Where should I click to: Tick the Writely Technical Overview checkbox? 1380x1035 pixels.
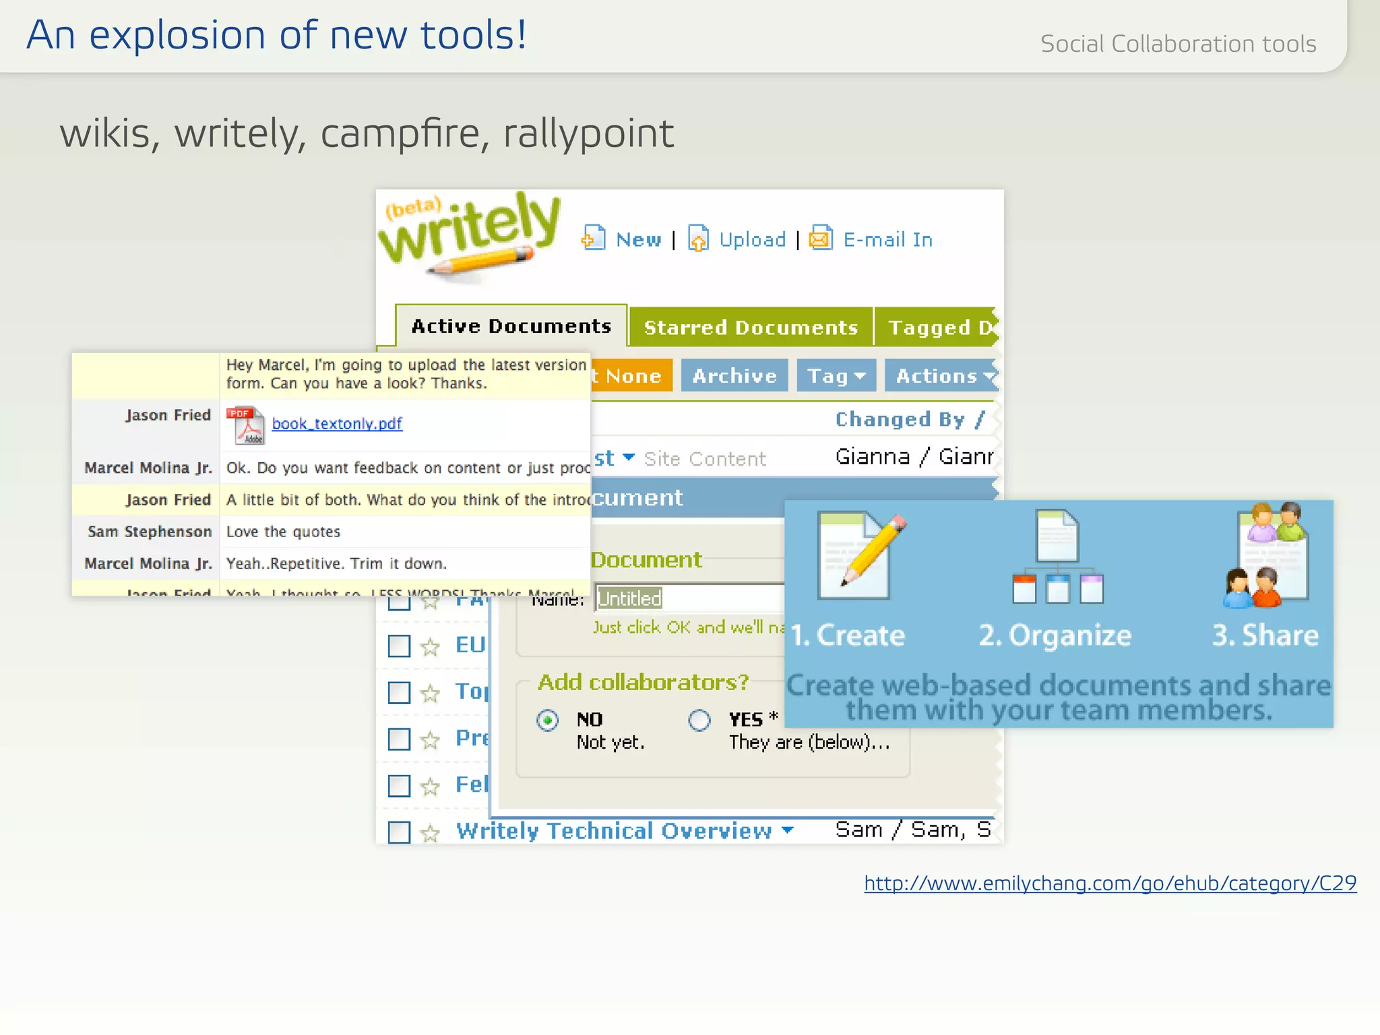(x=399, y=832)
